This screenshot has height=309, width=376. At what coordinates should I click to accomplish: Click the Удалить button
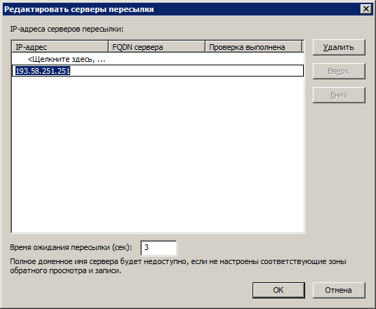(339, 47)
